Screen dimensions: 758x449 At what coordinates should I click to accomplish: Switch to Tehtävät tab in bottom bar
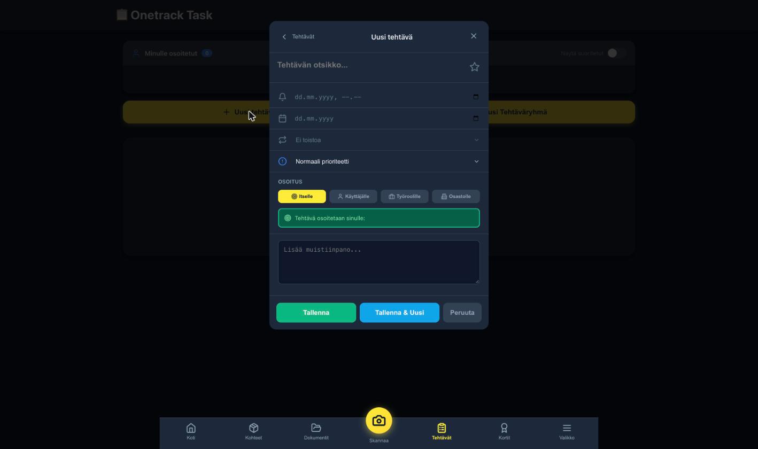pyautogui.click(x=442, y=431)
